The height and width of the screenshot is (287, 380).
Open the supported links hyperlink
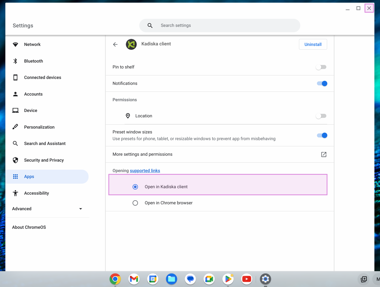[145, 171]
